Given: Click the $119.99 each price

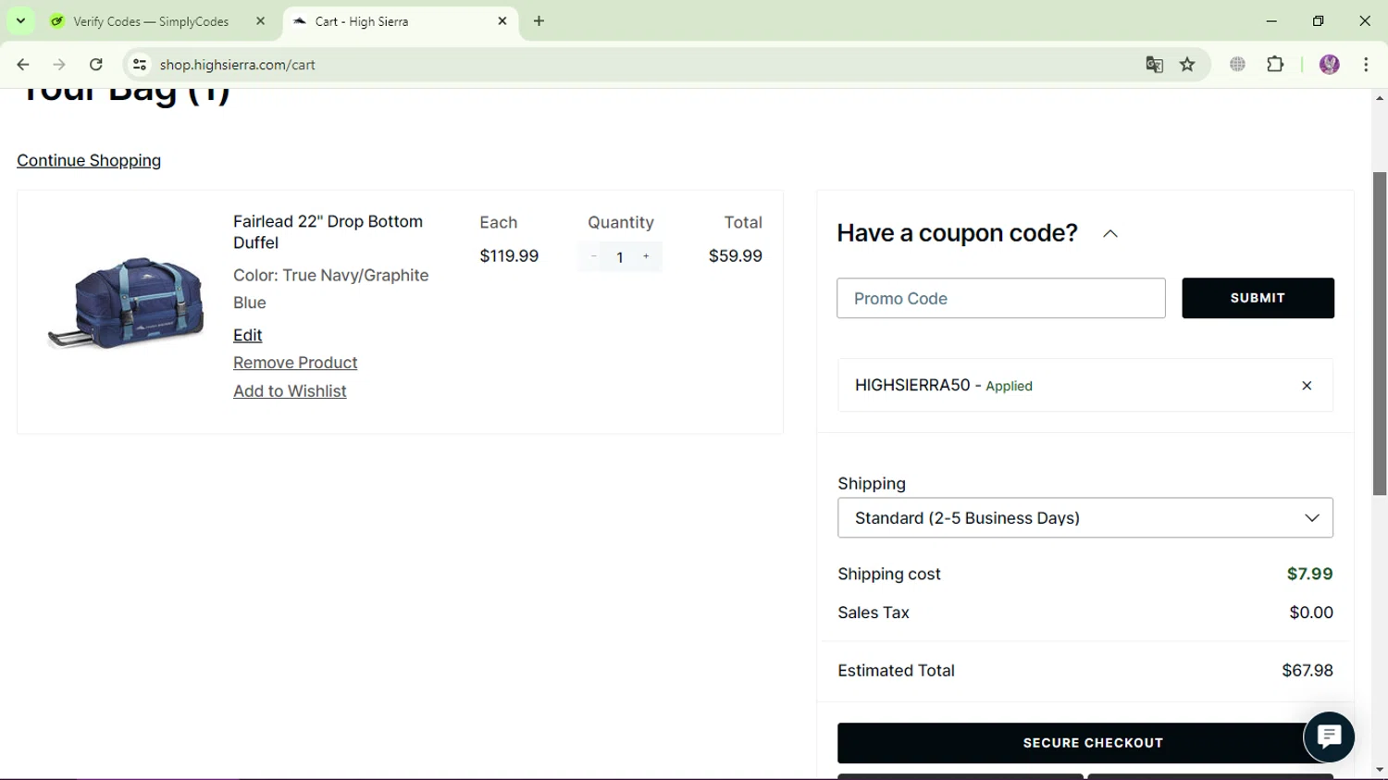Looking at the screenshot, I should coord(509,256).
